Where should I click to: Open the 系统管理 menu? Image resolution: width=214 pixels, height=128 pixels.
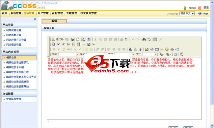point(16,13)
